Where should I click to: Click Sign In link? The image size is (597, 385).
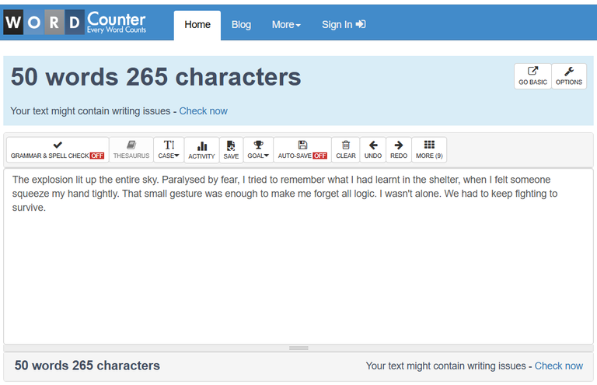tap(344, 25)
